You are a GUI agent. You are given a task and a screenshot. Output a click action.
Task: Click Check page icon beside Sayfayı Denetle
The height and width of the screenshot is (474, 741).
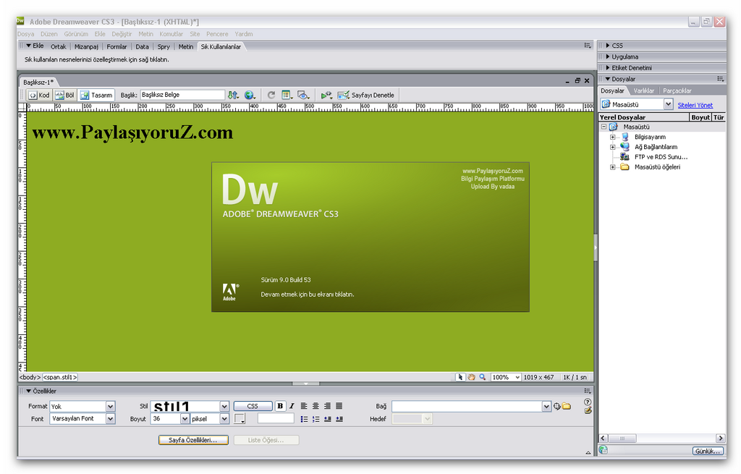tap(343, 95)
